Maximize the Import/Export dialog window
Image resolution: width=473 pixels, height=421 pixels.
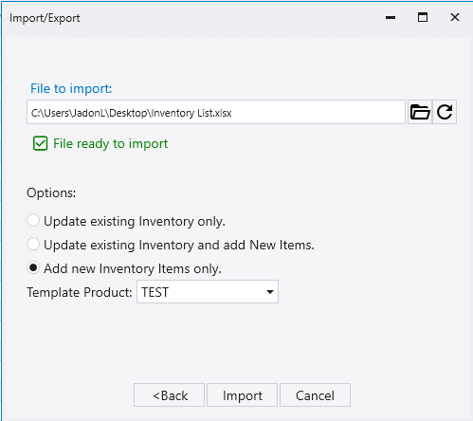(x=423, y=17)
